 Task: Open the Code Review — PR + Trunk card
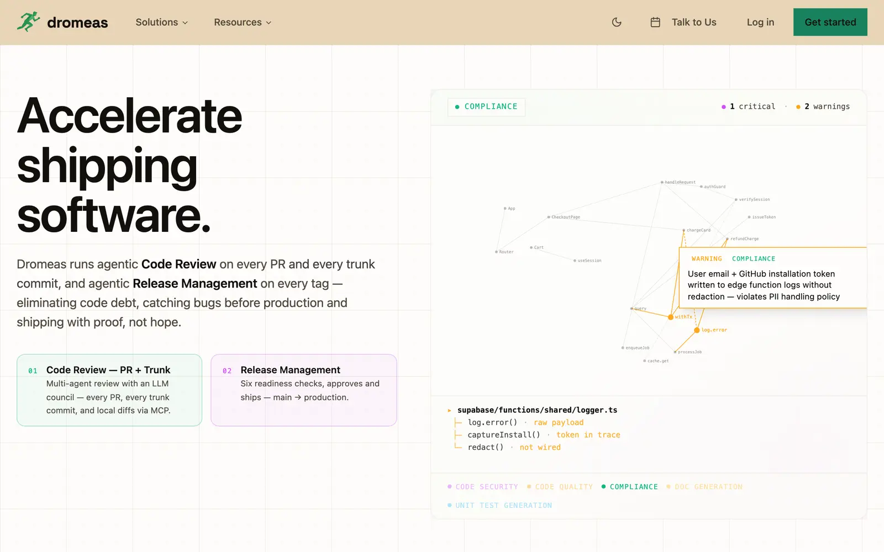pyautogui.click(x=109, y=390)
